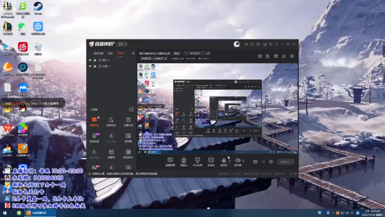
Task: Open League of Legends desktop shortcut
Action: 8,28
